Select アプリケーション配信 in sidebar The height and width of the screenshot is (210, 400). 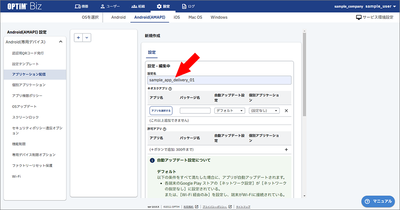[35, 74]
